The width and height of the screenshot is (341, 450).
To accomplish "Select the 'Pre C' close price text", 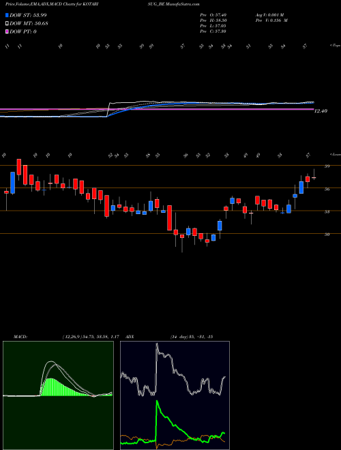I will pos(213,31).
